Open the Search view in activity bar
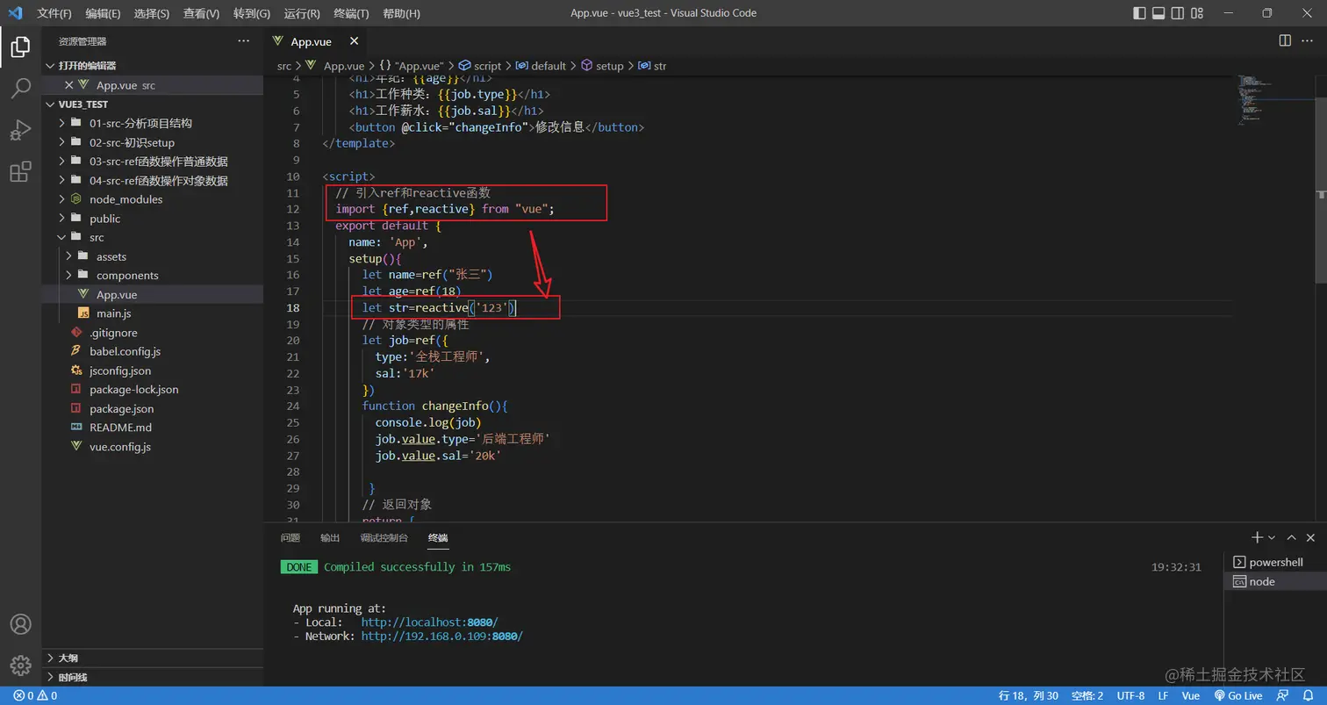1327x705 pixels. click(20, 89)
